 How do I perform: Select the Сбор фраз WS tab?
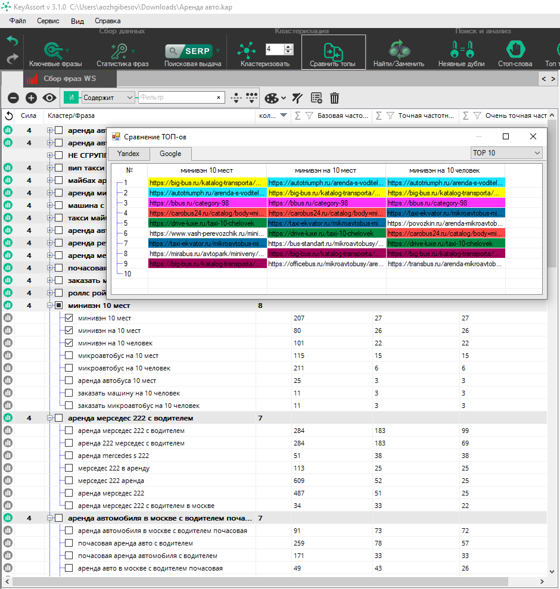tap(70, 79)
